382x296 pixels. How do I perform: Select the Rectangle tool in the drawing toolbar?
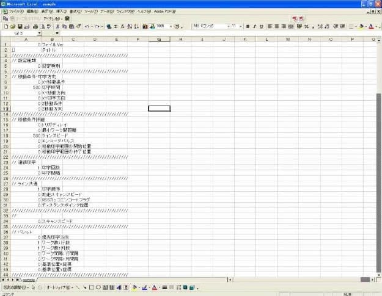[x=92, y=287]
